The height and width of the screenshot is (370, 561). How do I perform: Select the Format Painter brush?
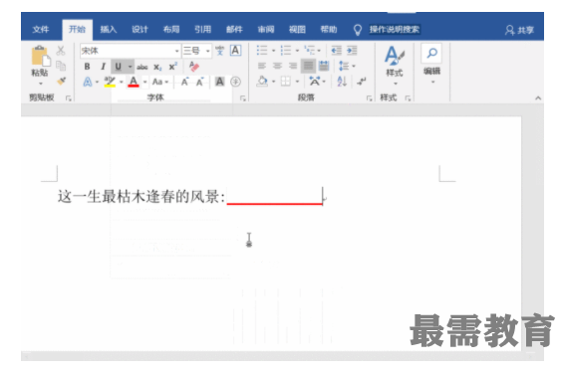coord(61,82)
